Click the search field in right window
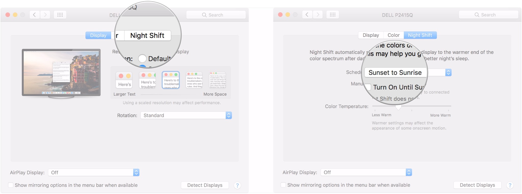Screen dimensions: 522x194 (489, 15)
